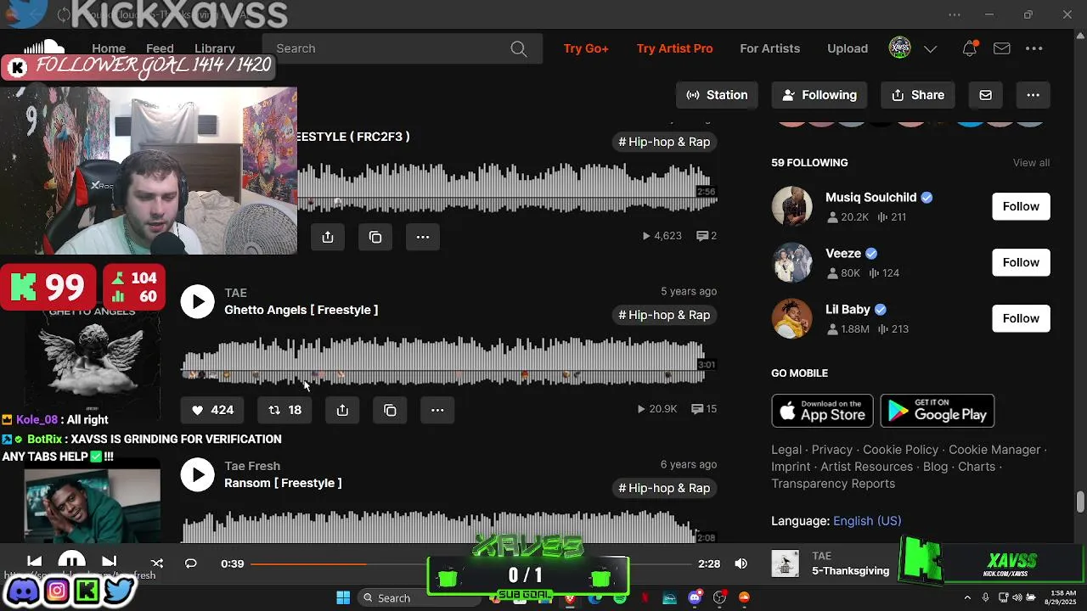
Task: Open the messages envelope in the header
Action: pos(1002,48)
